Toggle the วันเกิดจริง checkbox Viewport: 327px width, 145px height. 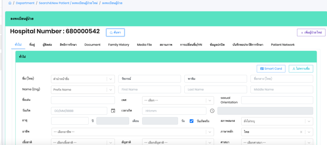point(192,121)
